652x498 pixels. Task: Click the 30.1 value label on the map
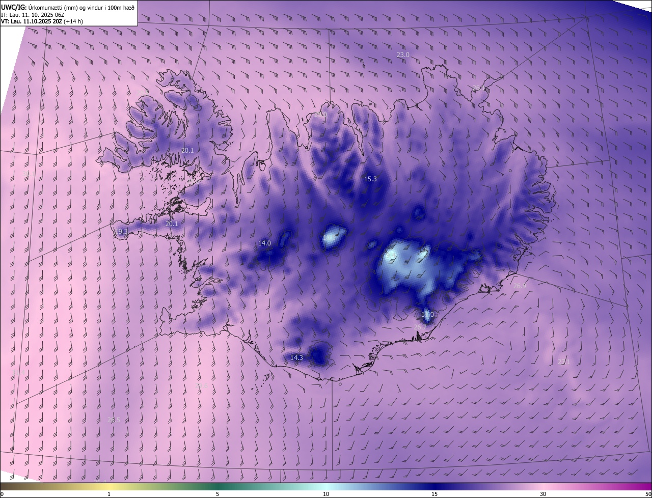(x=29, y=174)
